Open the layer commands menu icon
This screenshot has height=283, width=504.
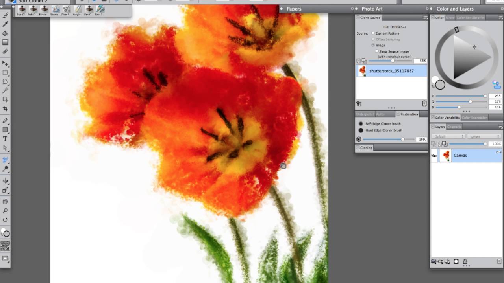(434, 261)
